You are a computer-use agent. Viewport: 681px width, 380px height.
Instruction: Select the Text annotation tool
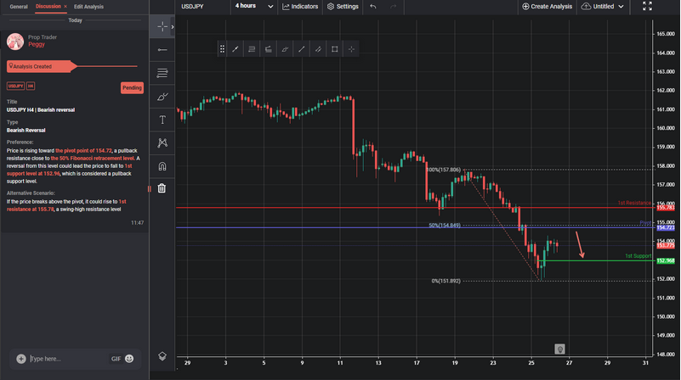(x=162, y=120)
